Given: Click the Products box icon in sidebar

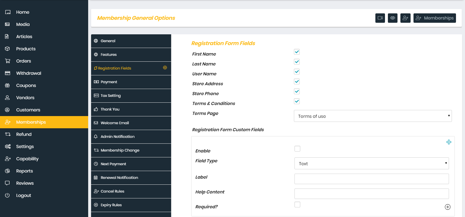Looking at the screenshot, I should coord(8,49).
